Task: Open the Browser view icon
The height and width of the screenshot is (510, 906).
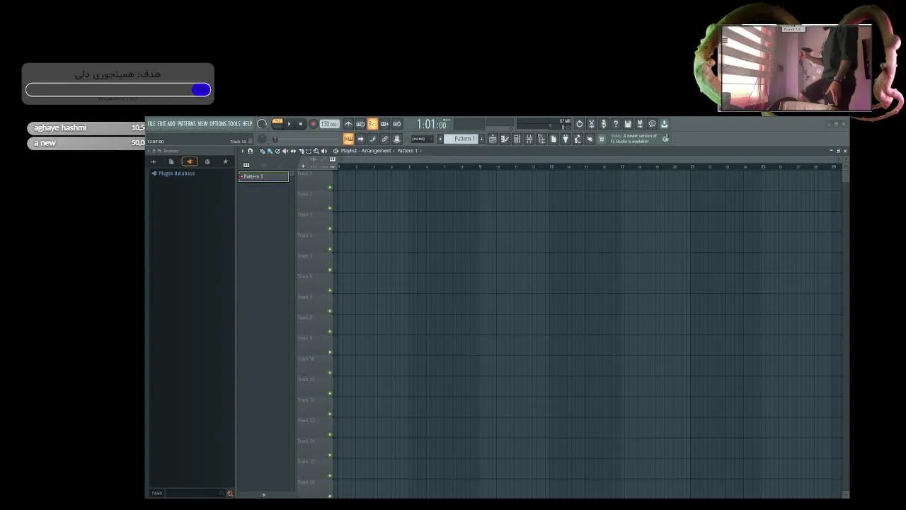Action: tap(541, 139)
